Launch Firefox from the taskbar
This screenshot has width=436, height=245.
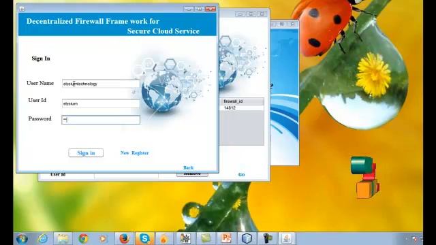[x=124, y=239]
